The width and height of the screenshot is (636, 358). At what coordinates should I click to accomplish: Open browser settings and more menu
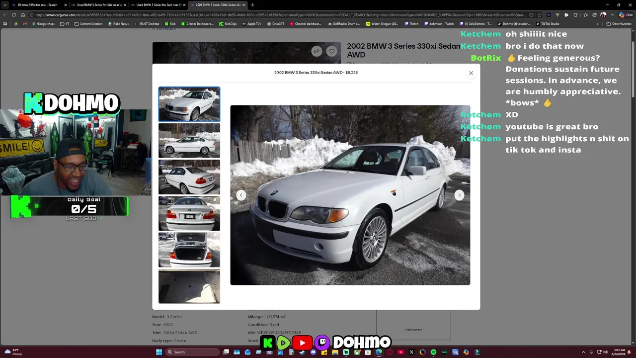pos(612,15)
